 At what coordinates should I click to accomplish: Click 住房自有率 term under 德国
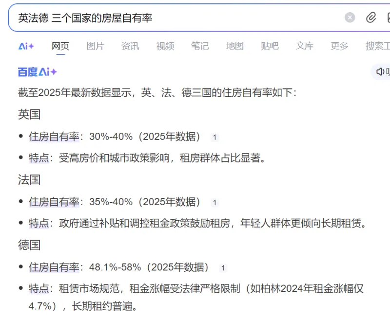click(54, 267)
